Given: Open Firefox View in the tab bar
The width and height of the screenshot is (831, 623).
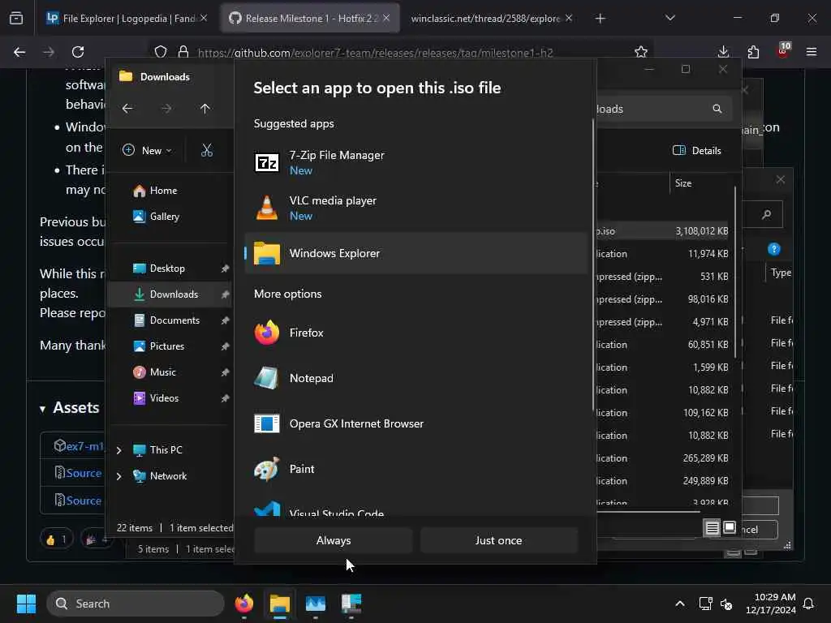Looking at the screenshot, I should tap(16, 19).
